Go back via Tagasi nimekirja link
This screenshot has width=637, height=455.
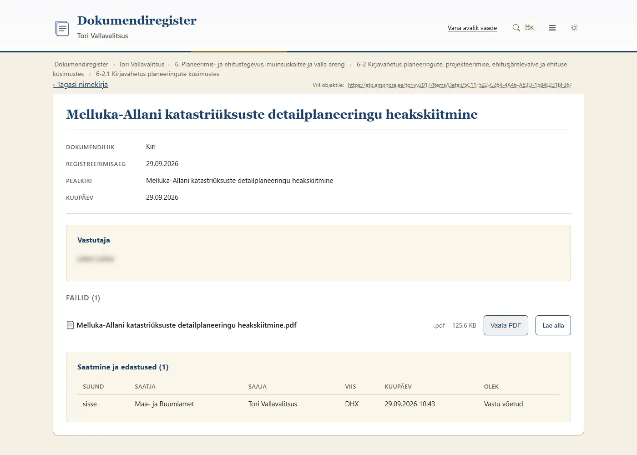[80, 85]
